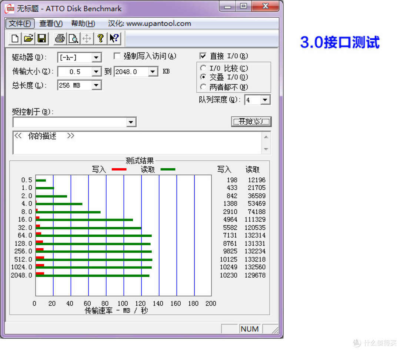The width and height of the screenshot is (400, 351).
Task: Click the context help arrow-question icon
Action: coord(114,39)
